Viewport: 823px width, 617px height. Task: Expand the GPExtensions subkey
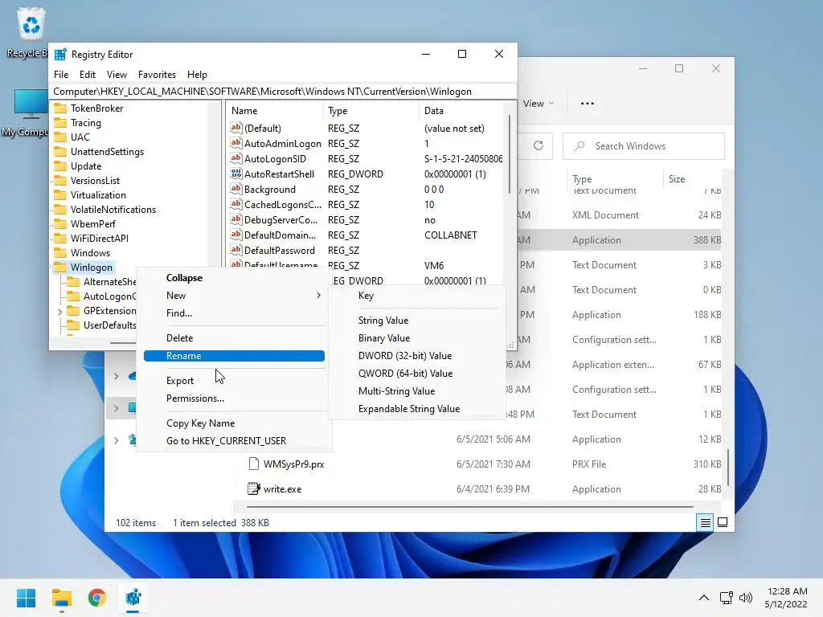click(x=59, y=311)
